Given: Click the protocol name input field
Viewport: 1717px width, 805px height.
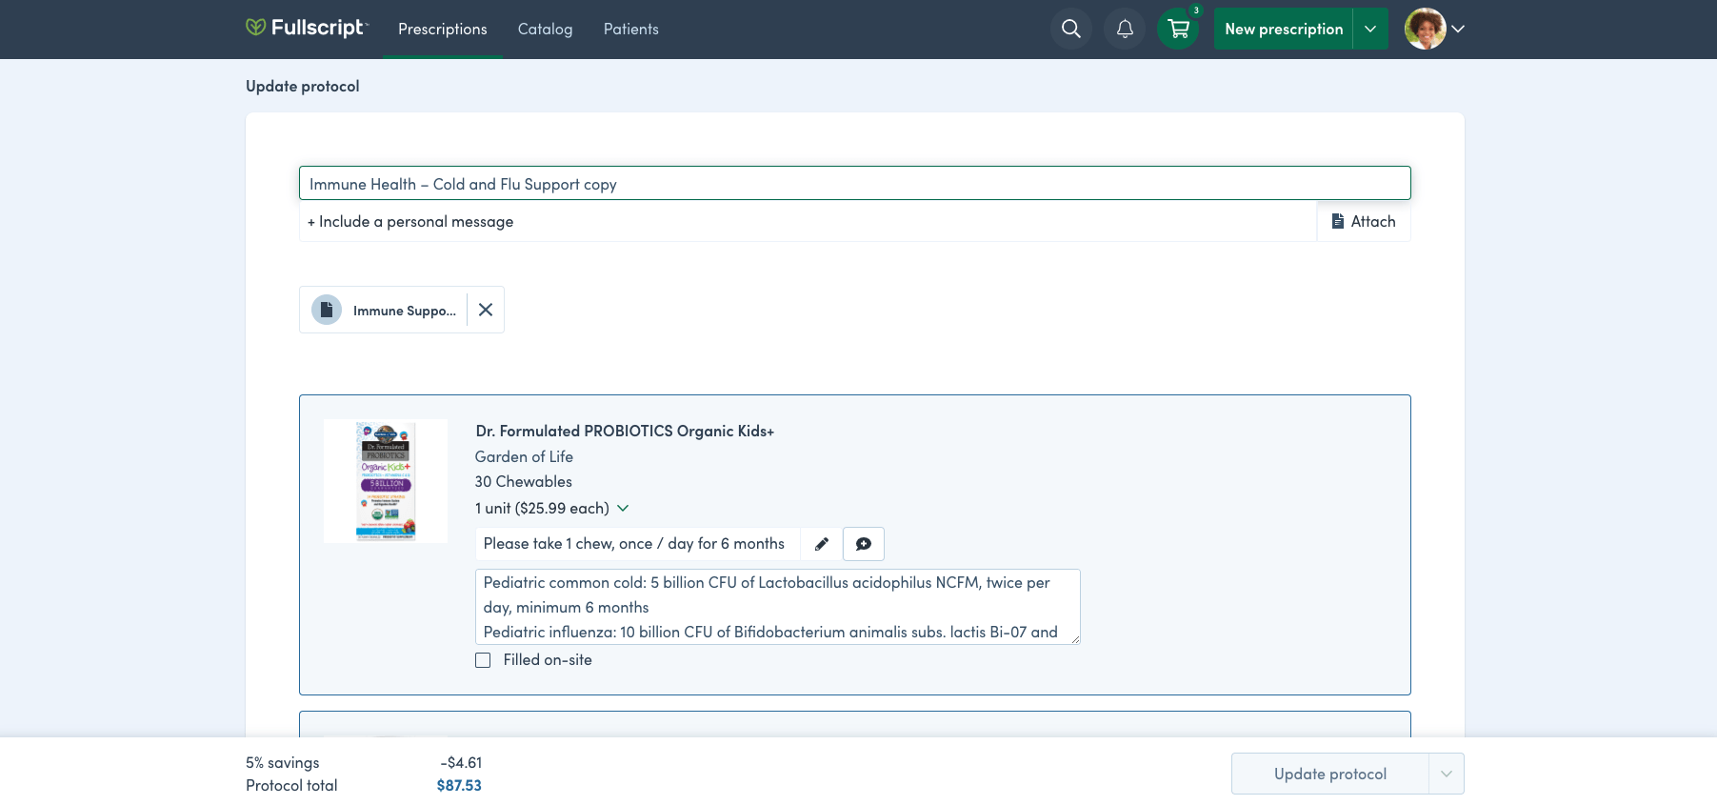Looking at the screenshot, I should click(854, 183).
